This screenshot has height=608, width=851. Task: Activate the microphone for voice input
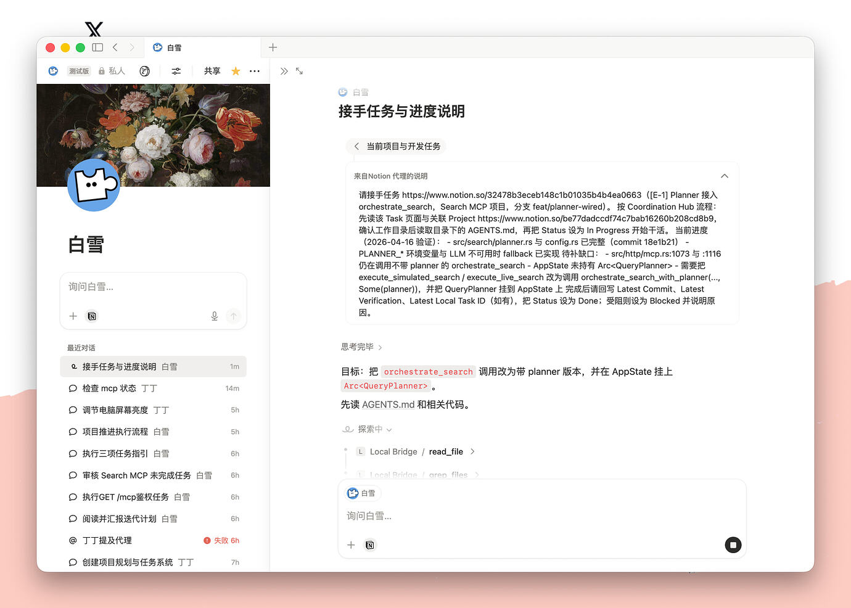[x=214, y=315]
